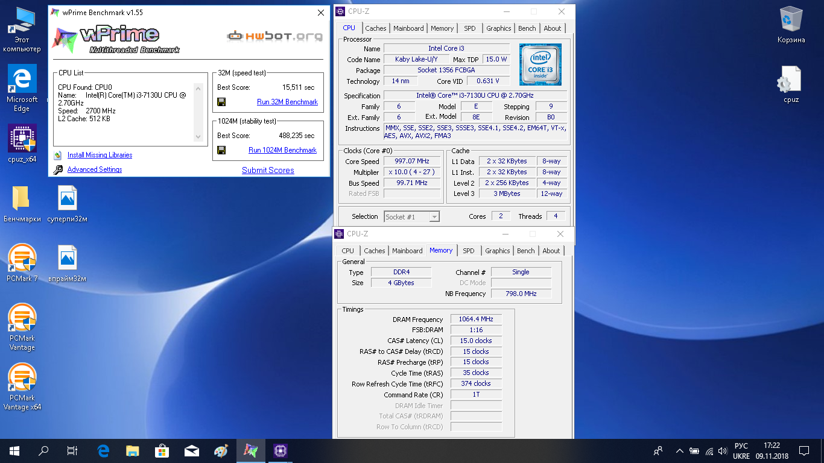Click the 32M Best Score 15,511 sec

point(298,87)
